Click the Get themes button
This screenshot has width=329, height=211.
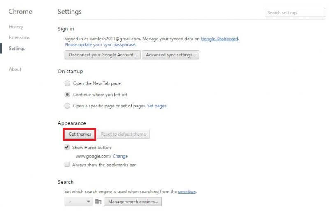click(80, 134)
